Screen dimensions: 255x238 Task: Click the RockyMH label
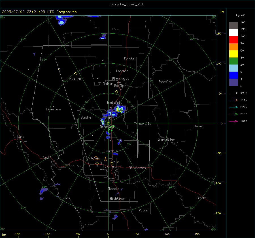[75, 79]
